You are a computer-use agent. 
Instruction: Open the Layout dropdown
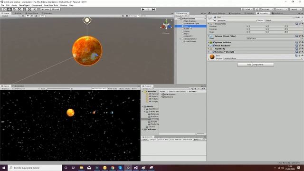pos(296,9)
